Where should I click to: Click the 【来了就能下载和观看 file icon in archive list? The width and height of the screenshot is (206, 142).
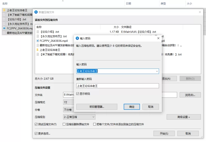point(38,54)
